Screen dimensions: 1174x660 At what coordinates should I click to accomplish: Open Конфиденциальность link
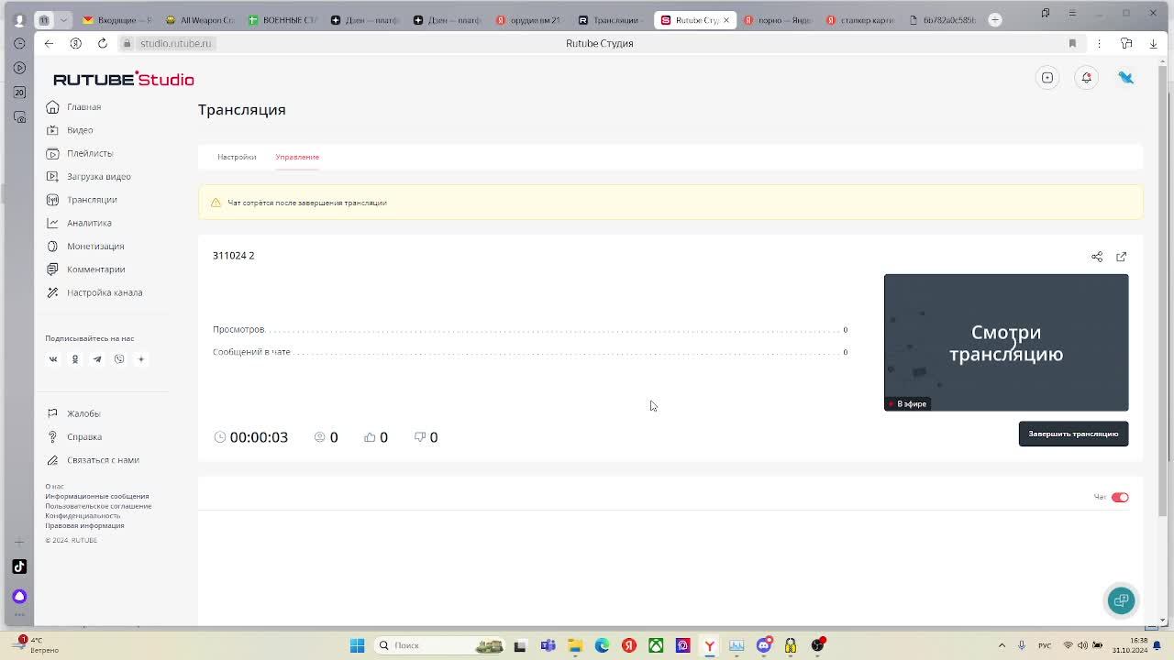coord(83,516)
